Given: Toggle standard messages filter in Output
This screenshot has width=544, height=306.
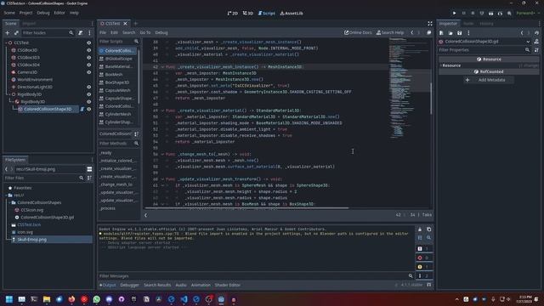Looking at the screenshot, I should (x=423, y=249).
